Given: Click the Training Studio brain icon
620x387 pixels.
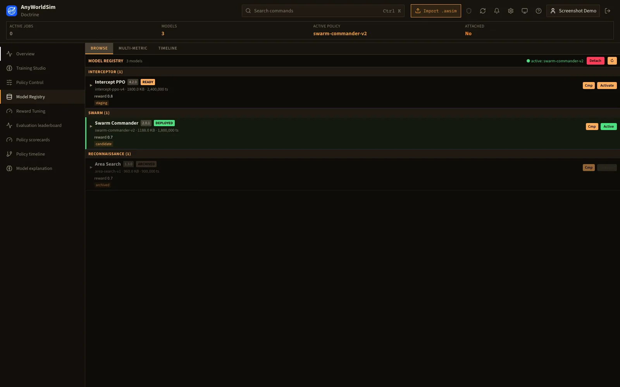Looking at the screenshot, I should 9,68.
